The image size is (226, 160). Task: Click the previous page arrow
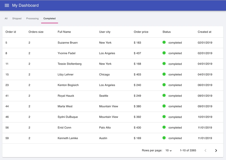click(205, 150)
